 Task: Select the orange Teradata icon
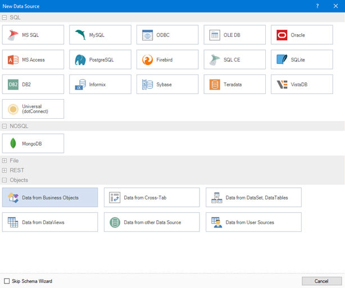(x=215, y=85)
